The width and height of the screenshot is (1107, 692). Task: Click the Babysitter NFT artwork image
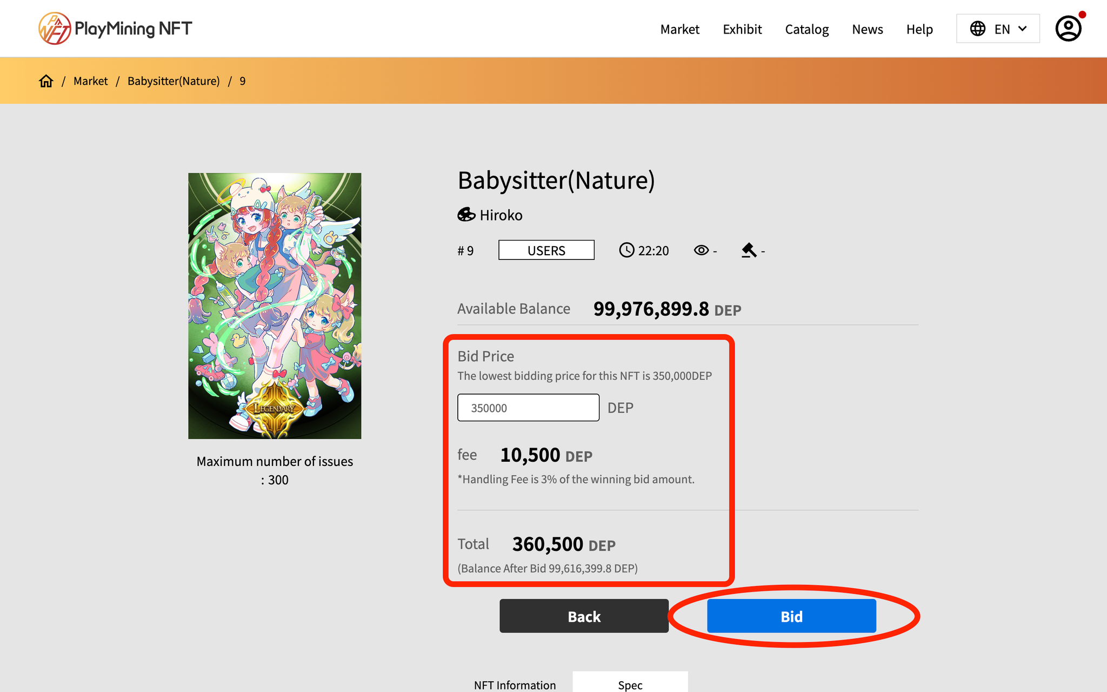[275, 306]
